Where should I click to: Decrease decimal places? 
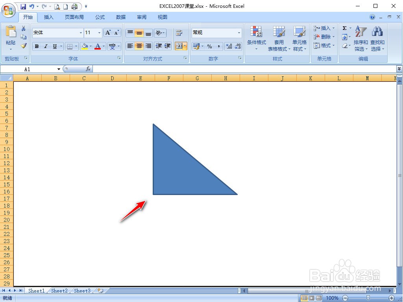pyautogui.click(x=238, y=46)
